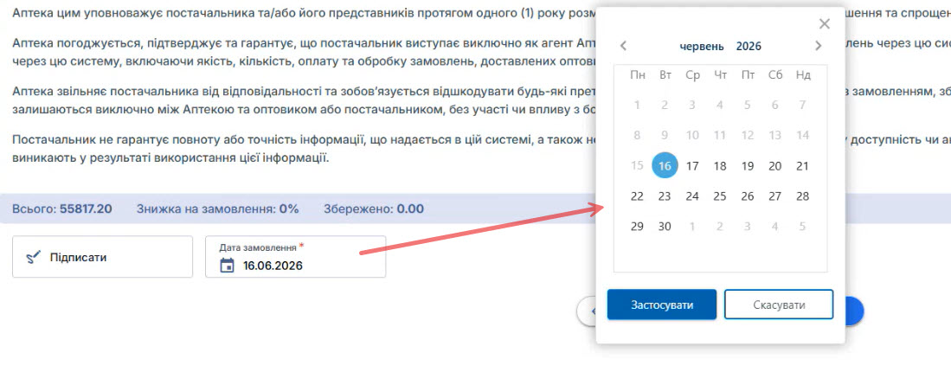The height and width of the screenshot is (372, 951).
Task: Click the Вт weekday header
Action: [665, 75]
